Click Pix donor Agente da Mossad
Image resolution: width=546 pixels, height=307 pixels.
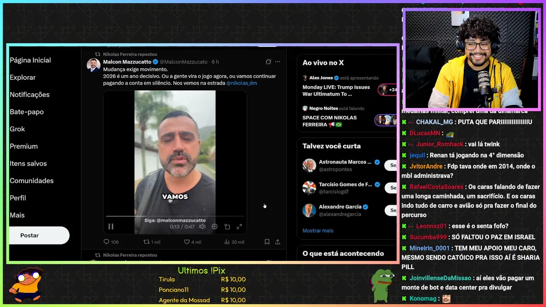(184, 300)
